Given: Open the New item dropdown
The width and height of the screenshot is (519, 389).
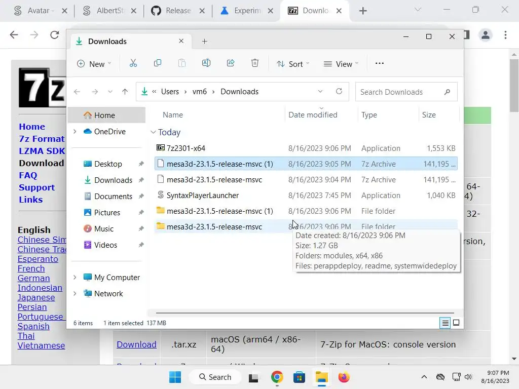Looking at the screenshot, I should click(x=94, y=64).
